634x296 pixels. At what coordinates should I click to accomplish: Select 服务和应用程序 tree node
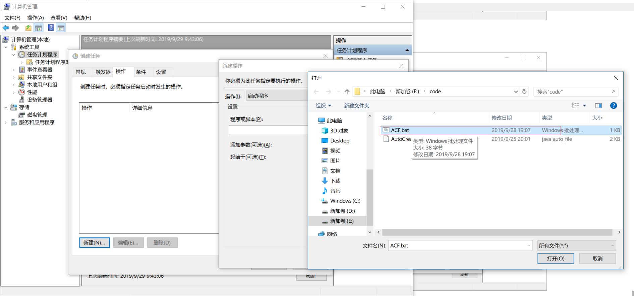[x=37, y=122]
